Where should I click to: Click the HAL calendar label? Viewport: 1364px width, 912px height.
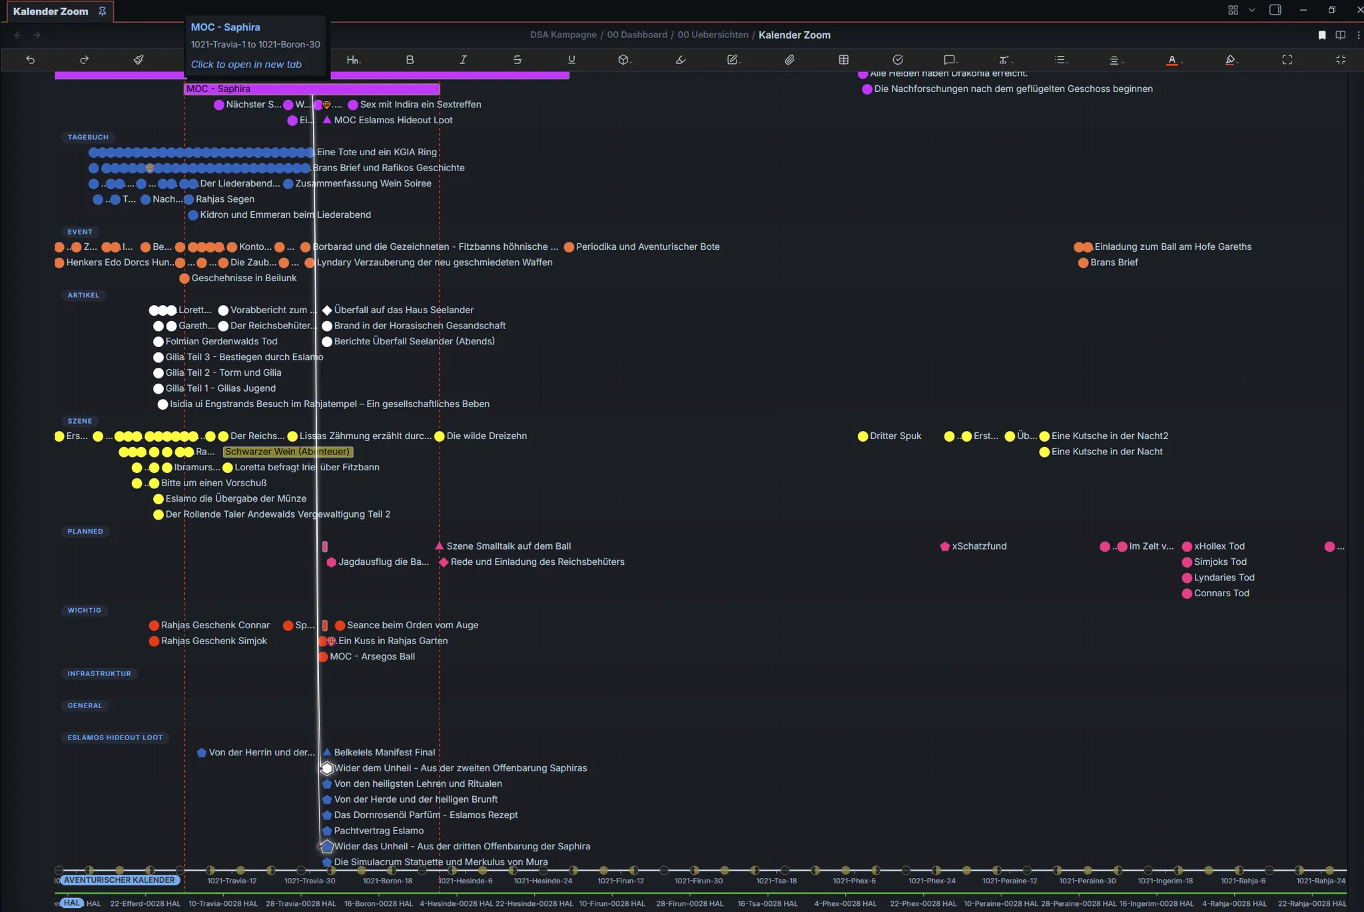72,903
